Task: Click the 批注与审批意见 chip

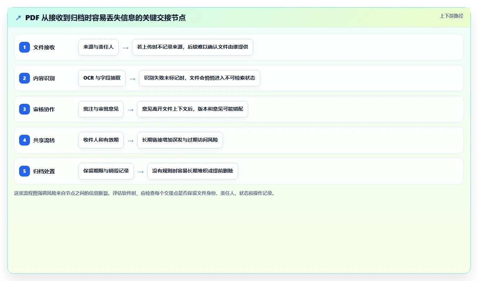Action: click(101, 109)
